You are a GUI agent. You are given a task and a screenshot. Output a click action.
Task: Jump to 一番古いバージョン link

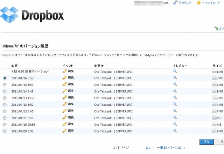[x=171, y=148]
